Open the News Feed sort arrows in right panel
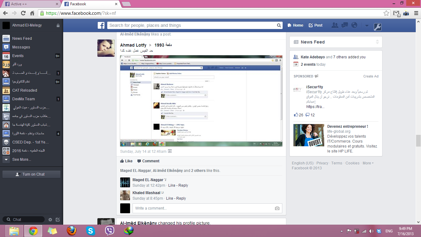 point(377,42)
